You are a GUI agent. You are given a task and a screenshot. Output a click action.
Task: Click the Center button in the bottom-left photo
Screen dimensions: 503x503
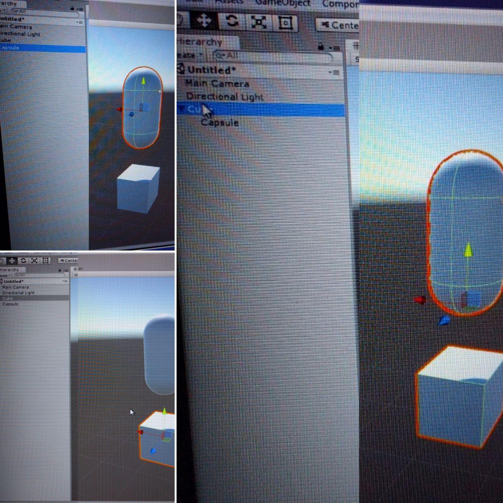68,261
